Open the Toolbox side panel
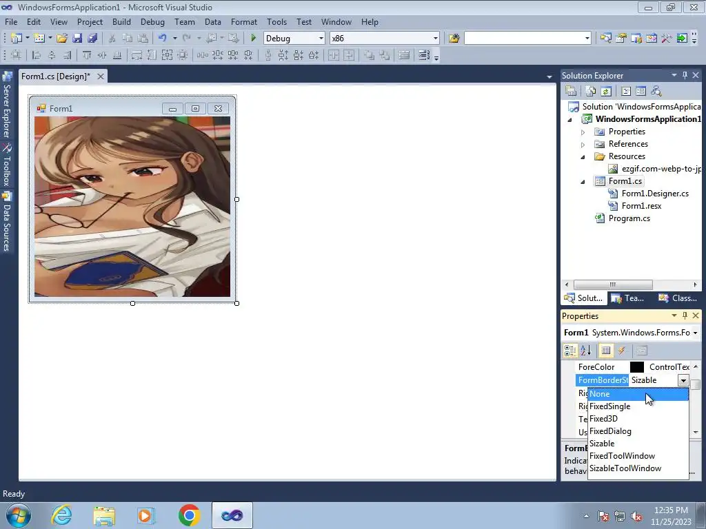 point(7,165)
